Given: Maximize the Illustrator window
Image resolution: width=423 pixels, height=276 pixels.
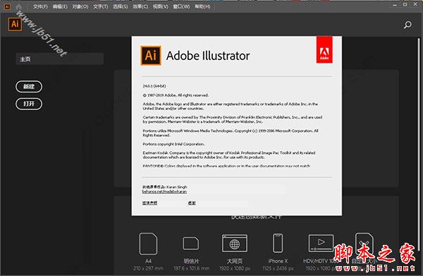Looking at the screenshot, I should [405, 5].
